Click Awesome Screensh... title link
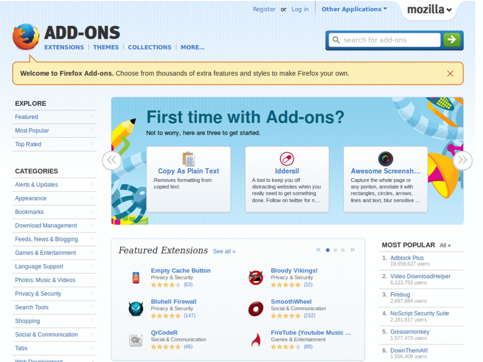This screenshot has width=483, height=362. 385,171
